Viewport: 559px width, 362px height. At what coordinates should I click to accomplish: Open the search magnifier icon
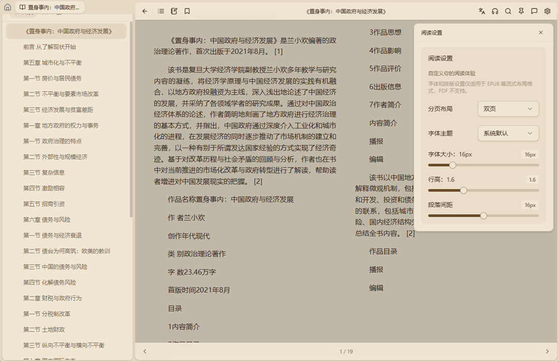pyautogui.click(x=508, y=11)
